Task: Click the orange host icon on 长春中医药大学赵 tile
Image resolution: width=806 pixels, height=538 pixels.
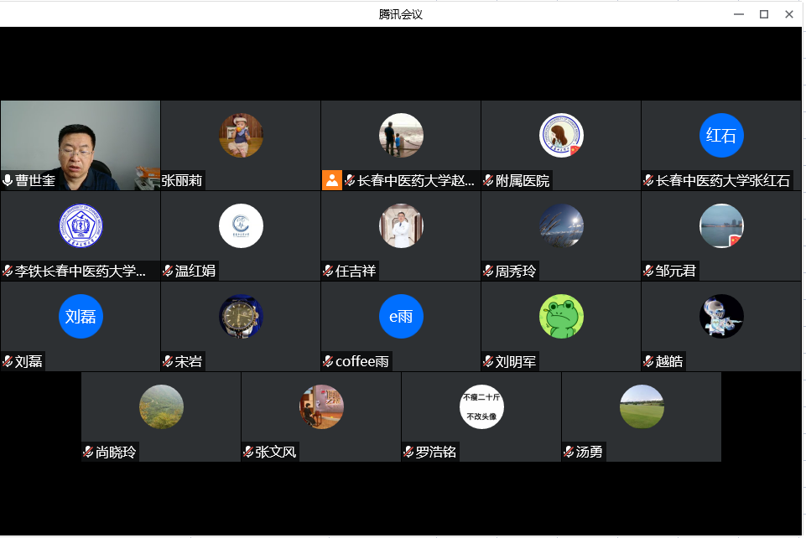Action: pyautogui.click(x=332, y=180)
